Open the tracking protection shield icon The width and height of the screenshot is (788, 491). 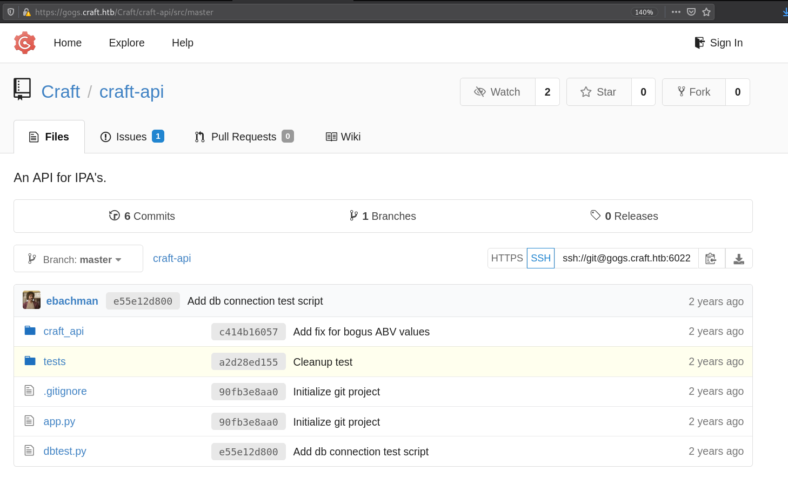[11, 12]
